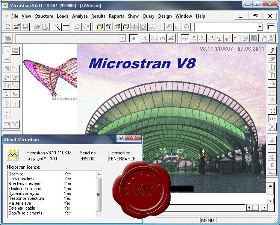
Task: Open the Loads menu
Action: click(62, 16)
